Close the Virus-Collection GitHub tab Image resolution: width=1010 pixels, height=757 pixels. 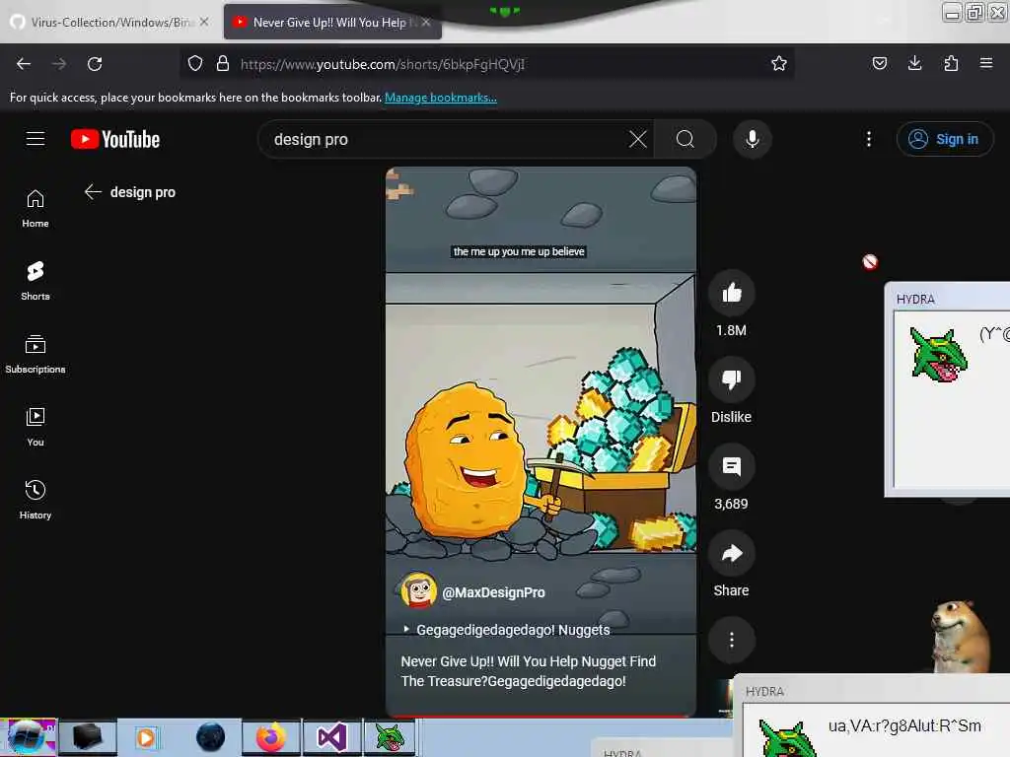click(204, 22)
